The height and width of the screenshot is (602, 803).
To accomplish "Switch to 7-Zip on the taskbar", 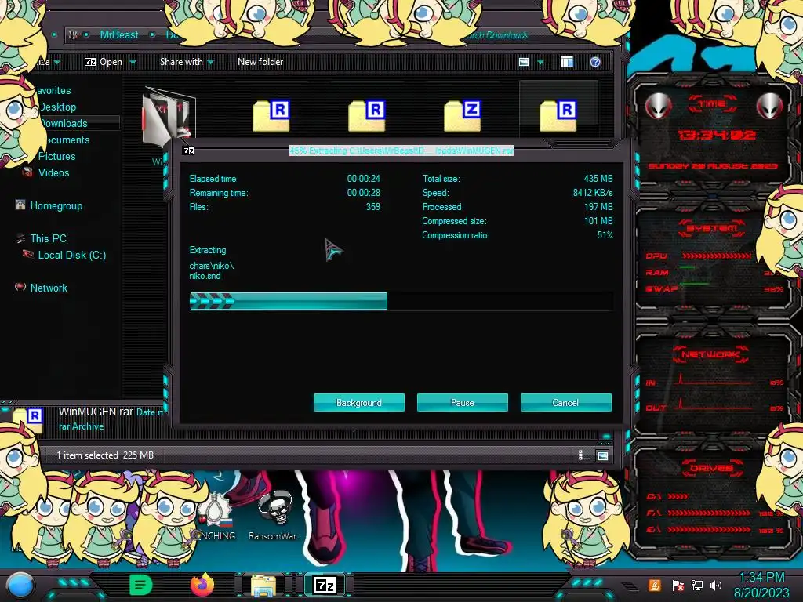I will [x=325, y=585].
